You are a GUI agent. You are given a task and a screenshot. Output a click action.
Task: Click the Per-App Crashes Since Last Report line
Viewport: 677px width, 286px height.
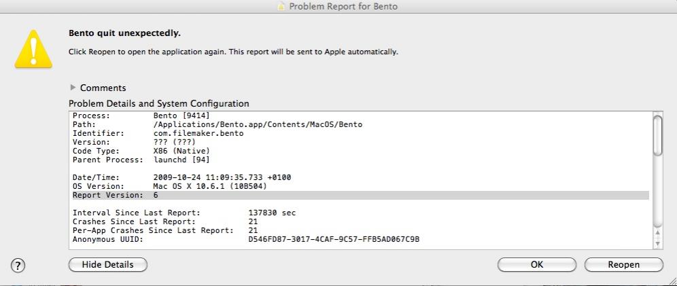[x=165, y=231]
